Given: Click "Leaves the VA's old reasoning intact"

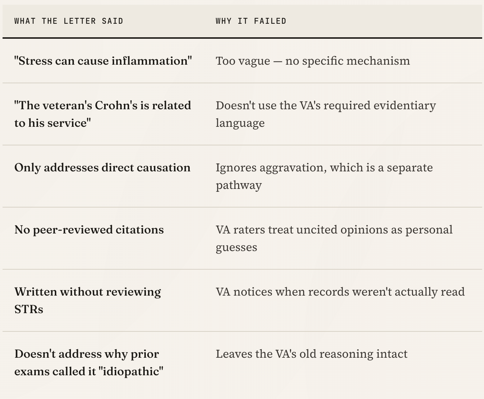Looking at the screenshot, I should coord(311,354).
